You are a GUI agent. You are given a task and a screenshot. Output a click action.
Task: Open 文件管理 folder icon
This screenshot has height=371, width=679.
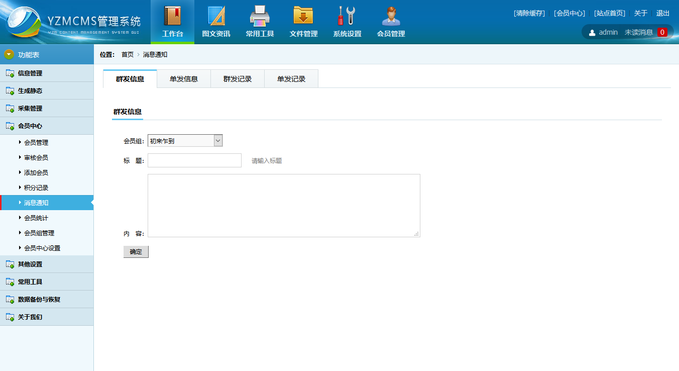pos(303,16)
